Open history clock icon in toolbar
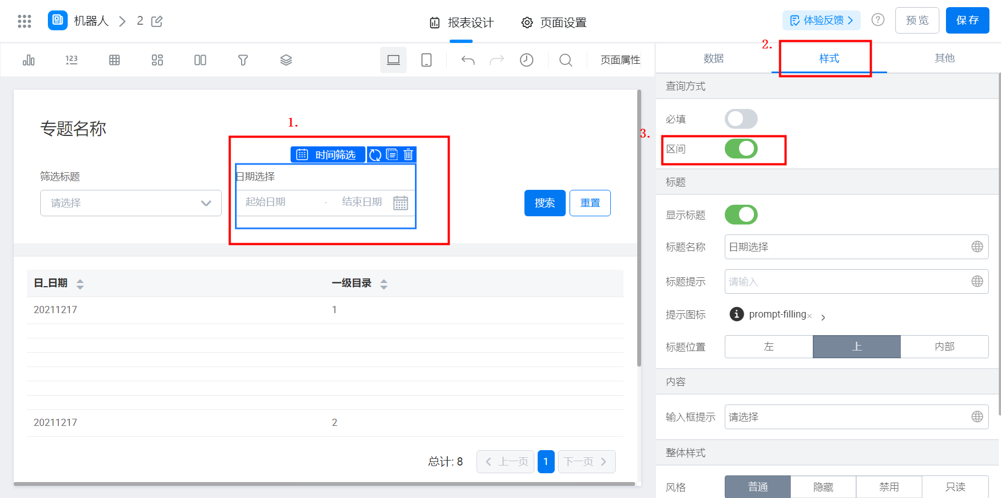The image size is (1001, 498). click(x=527, y=60)
